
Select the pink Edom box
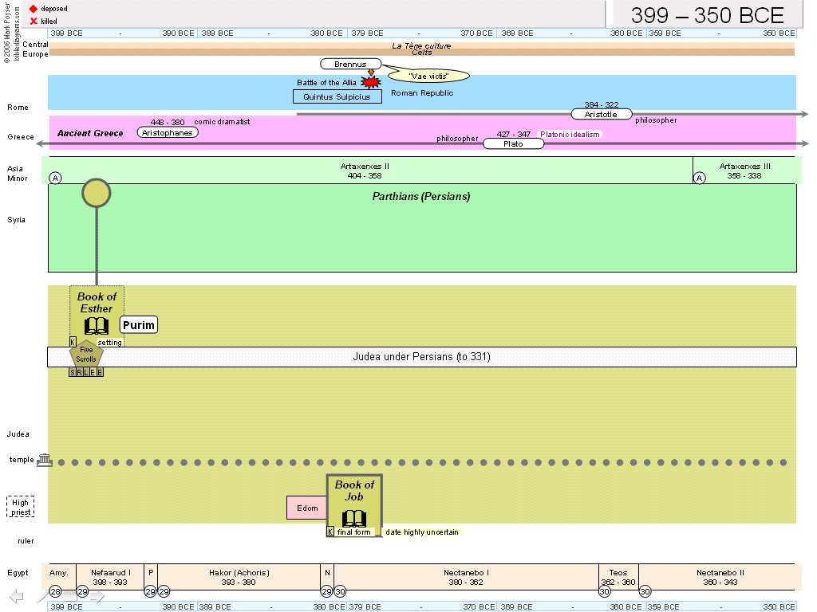pyautogui.click(x=307, y=508)
